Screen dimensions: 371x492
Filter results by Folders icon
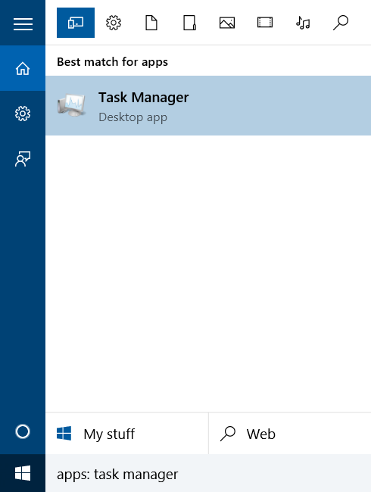pos(189,23)
